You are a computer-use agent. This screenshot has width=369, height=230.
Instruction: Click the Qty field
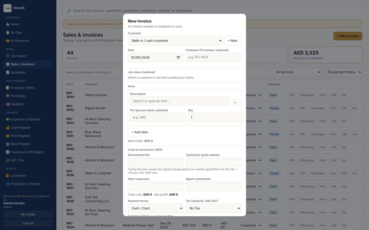(216, 117)
